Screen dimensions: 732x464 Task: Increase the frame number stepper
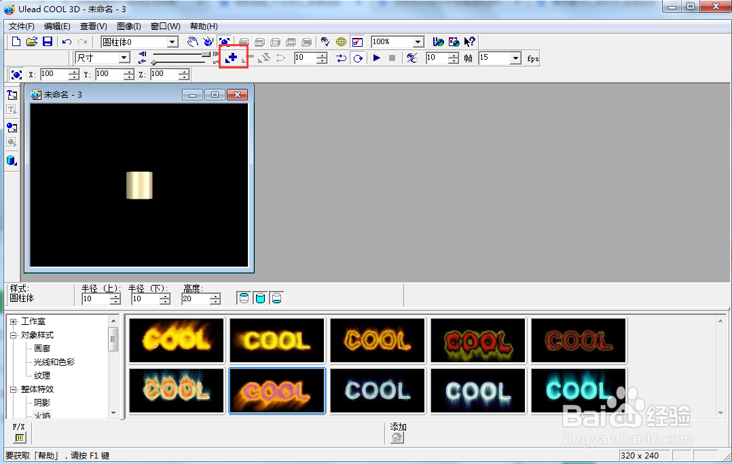point(322,55)
